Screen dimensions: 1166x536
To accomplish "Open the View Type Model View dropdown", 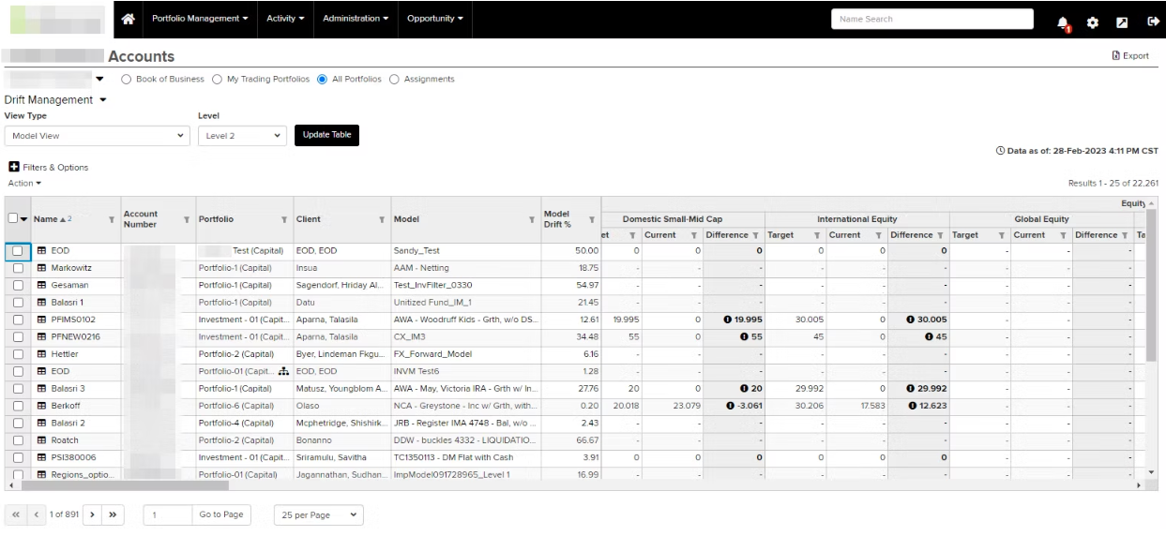I will point(98,135).
